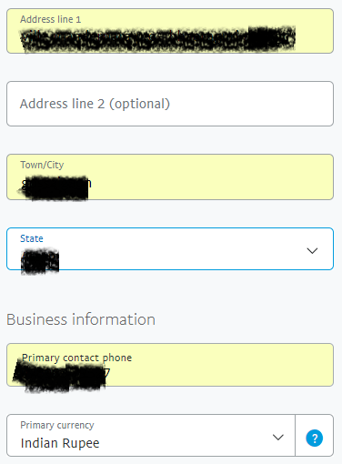Click the blacked-out phone number text
The width and height of the screenshot is (342, 464).
(x=60, y=375)
